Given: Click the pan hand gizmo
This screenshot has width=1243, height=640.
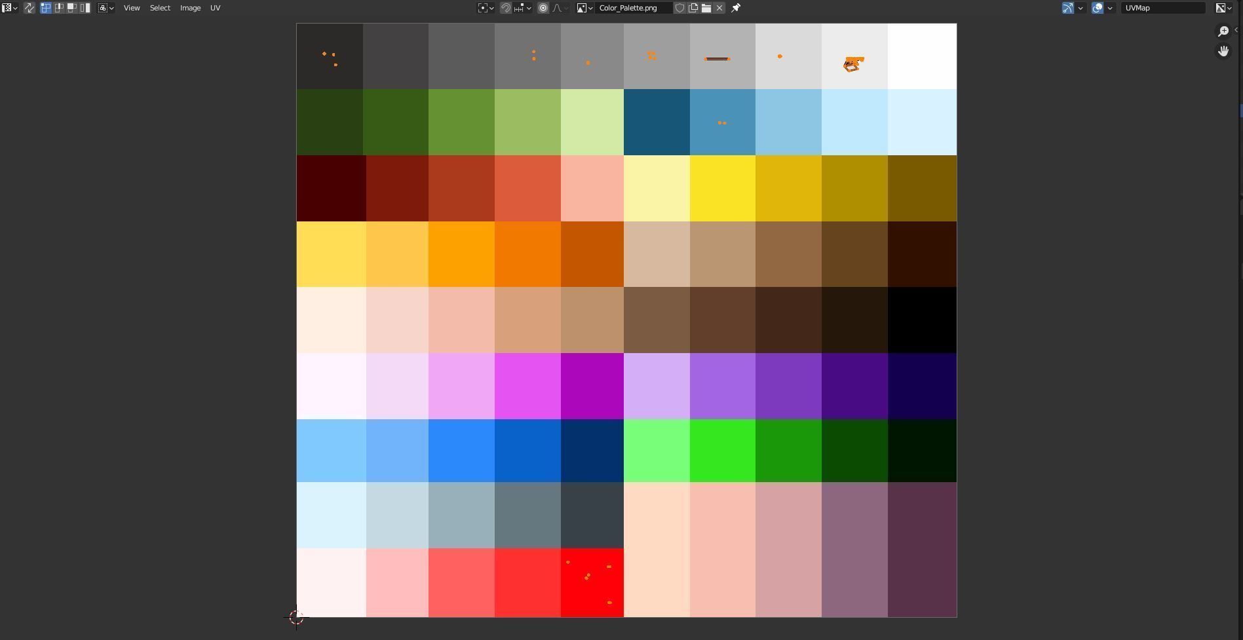Looking at the screenshot, I should (1223, 51).
